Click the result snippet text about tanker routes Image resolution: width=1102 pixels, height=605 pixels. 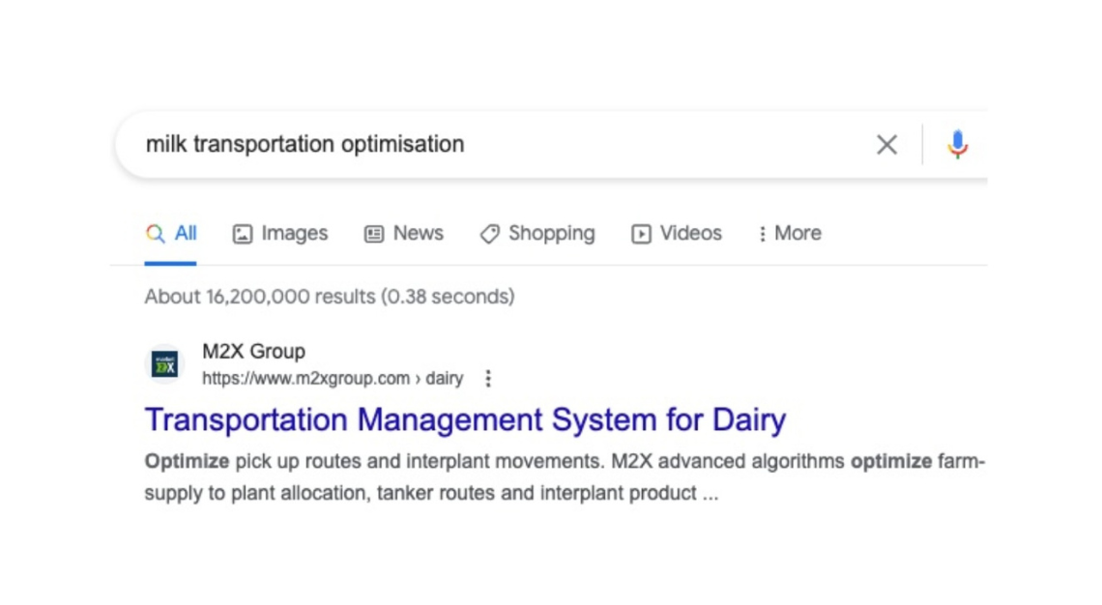coord(431,493)
